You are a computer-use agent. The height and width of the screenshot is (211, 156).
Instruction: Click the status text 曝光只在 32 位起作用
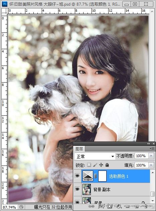pos(53,207)
